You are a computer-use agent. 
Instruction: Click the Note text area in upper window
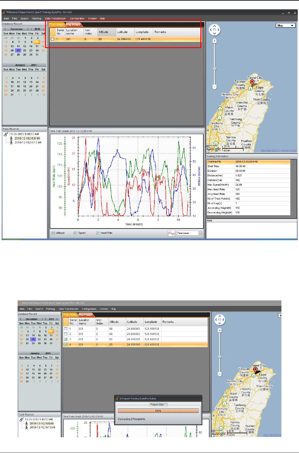coord(252,230)
